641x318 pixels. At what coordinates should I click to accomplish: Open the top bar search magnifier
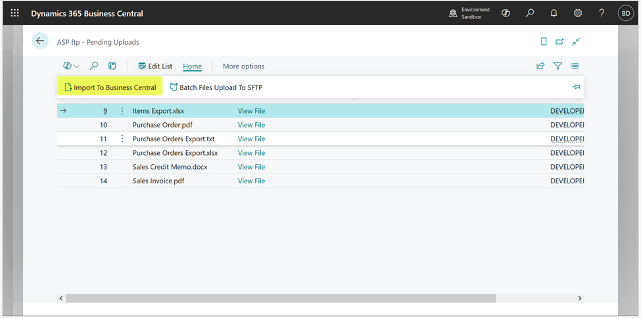(x=530, y=13)
